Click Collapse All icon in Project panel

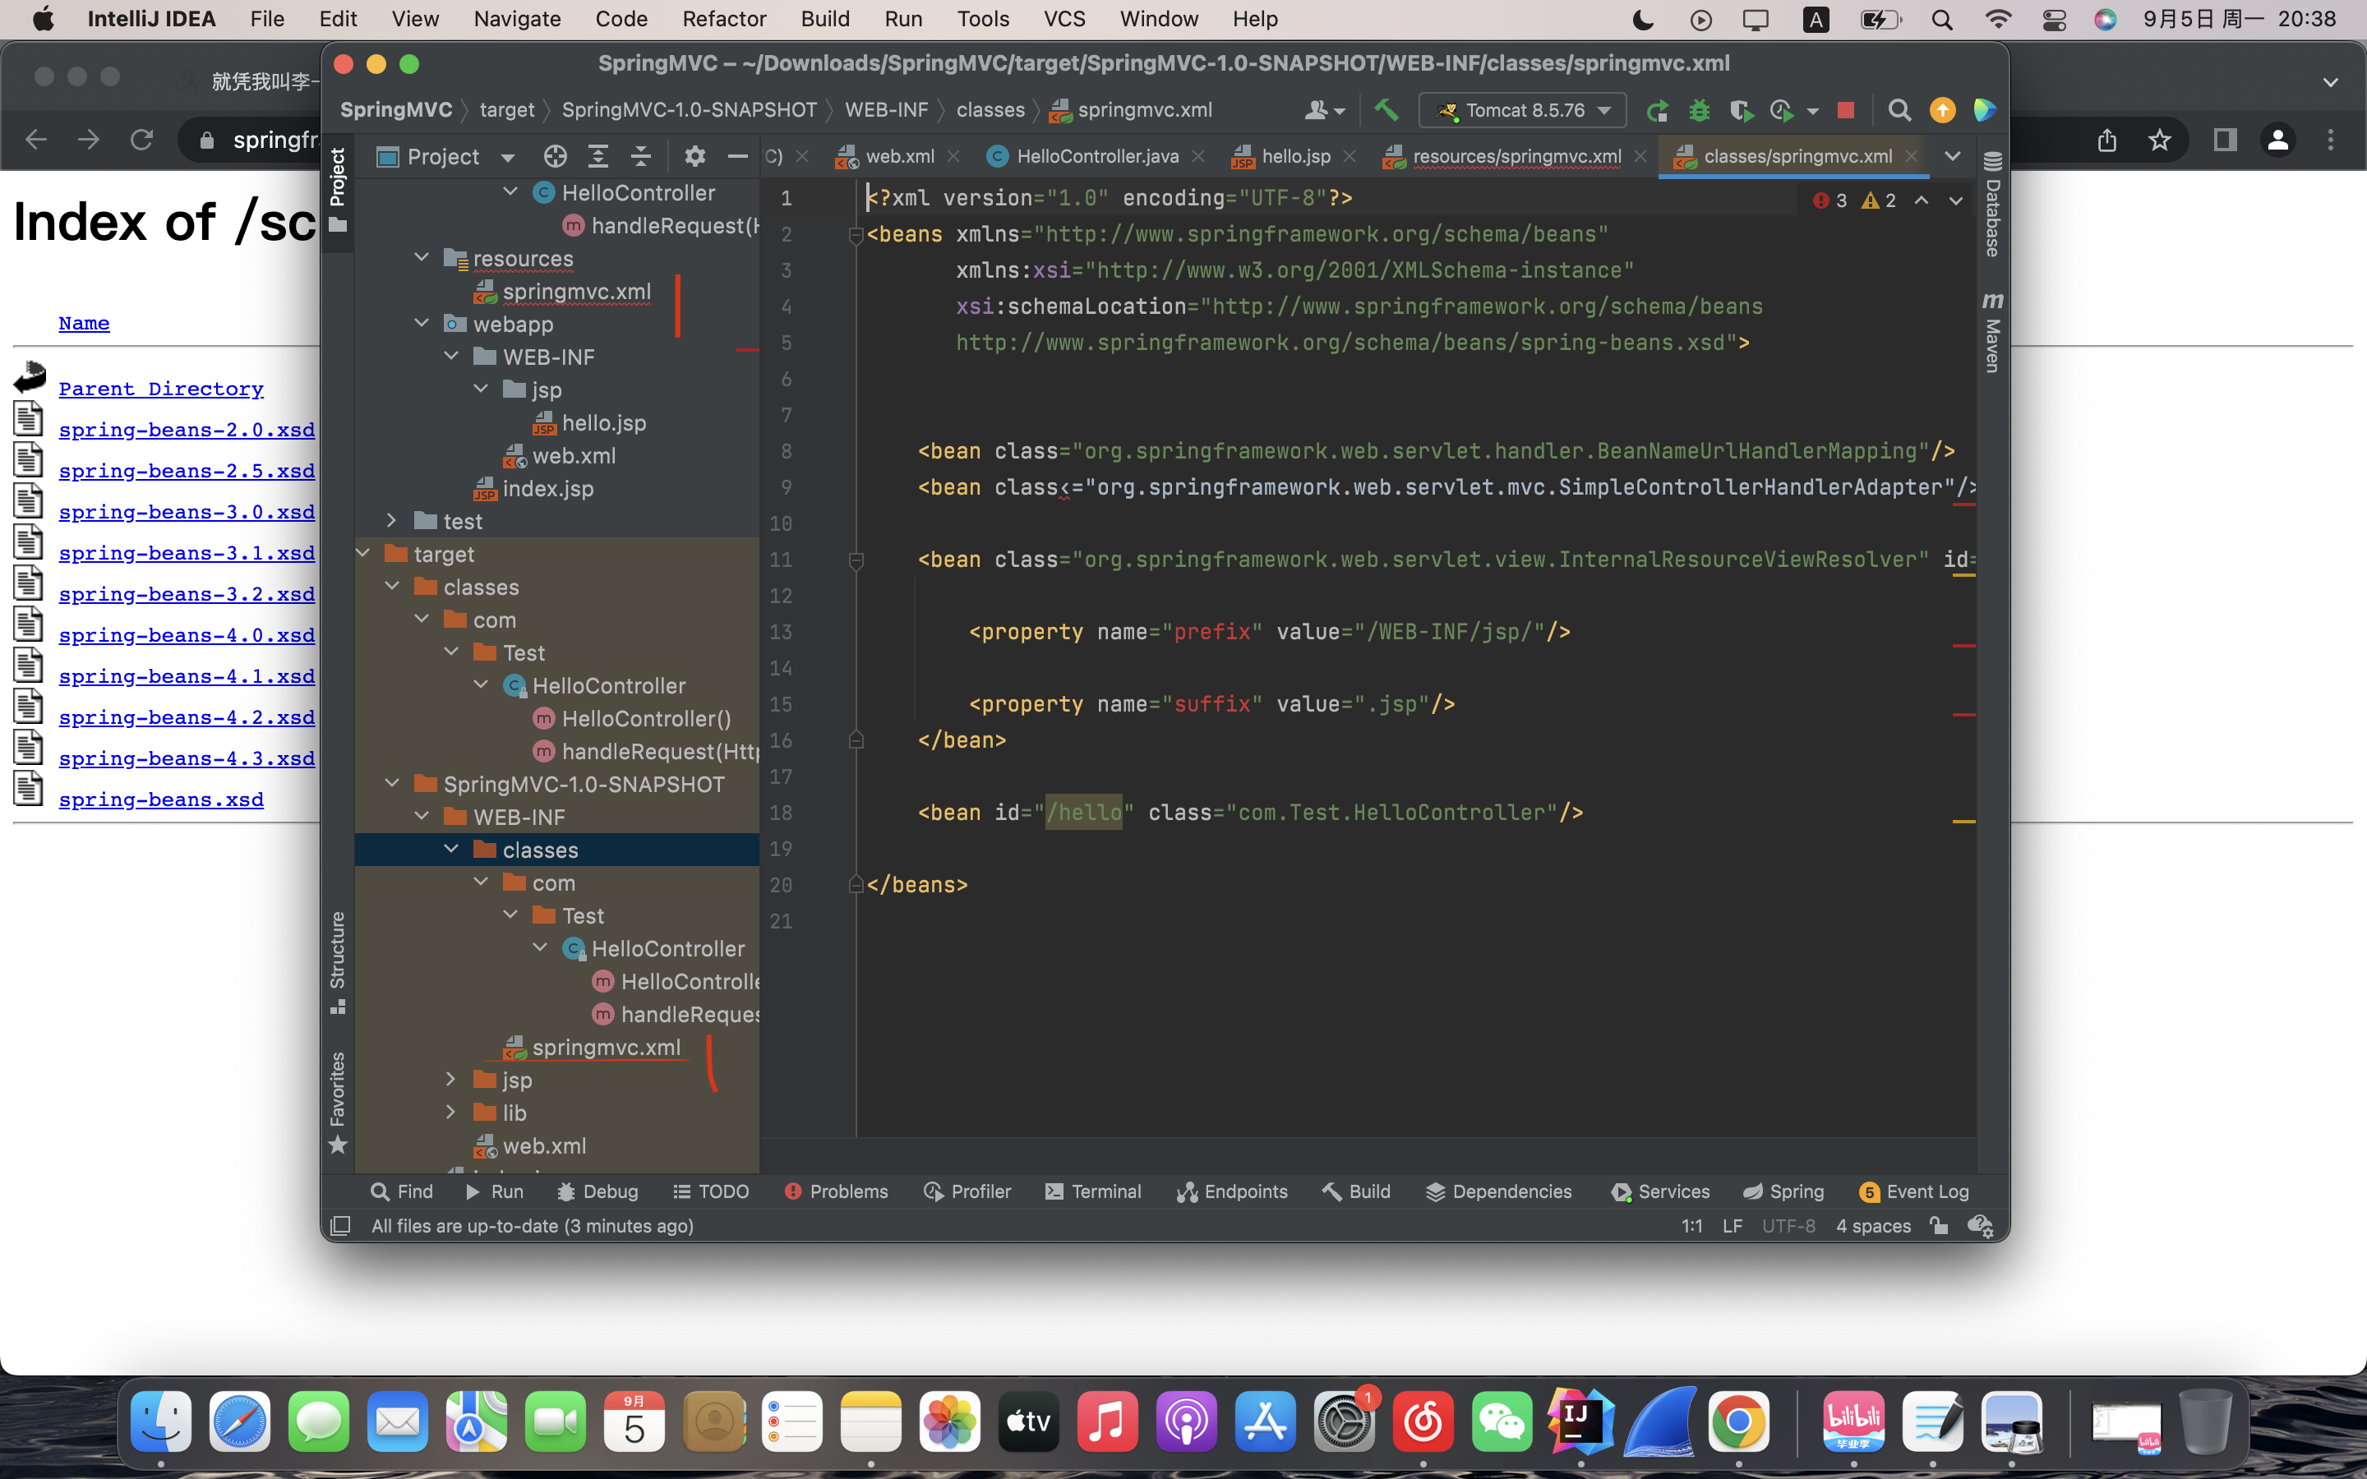click(x=641, y=156)
